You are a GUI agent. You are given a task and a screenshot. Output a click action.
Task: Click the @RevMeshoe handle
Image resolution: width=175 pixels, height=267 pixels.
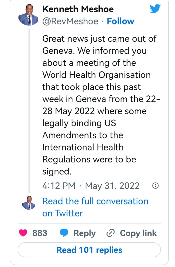70,21
